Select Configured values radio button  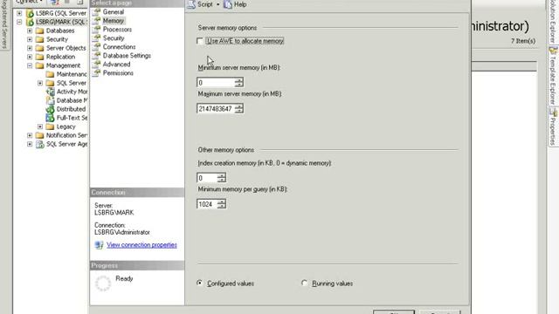point(199,283)
